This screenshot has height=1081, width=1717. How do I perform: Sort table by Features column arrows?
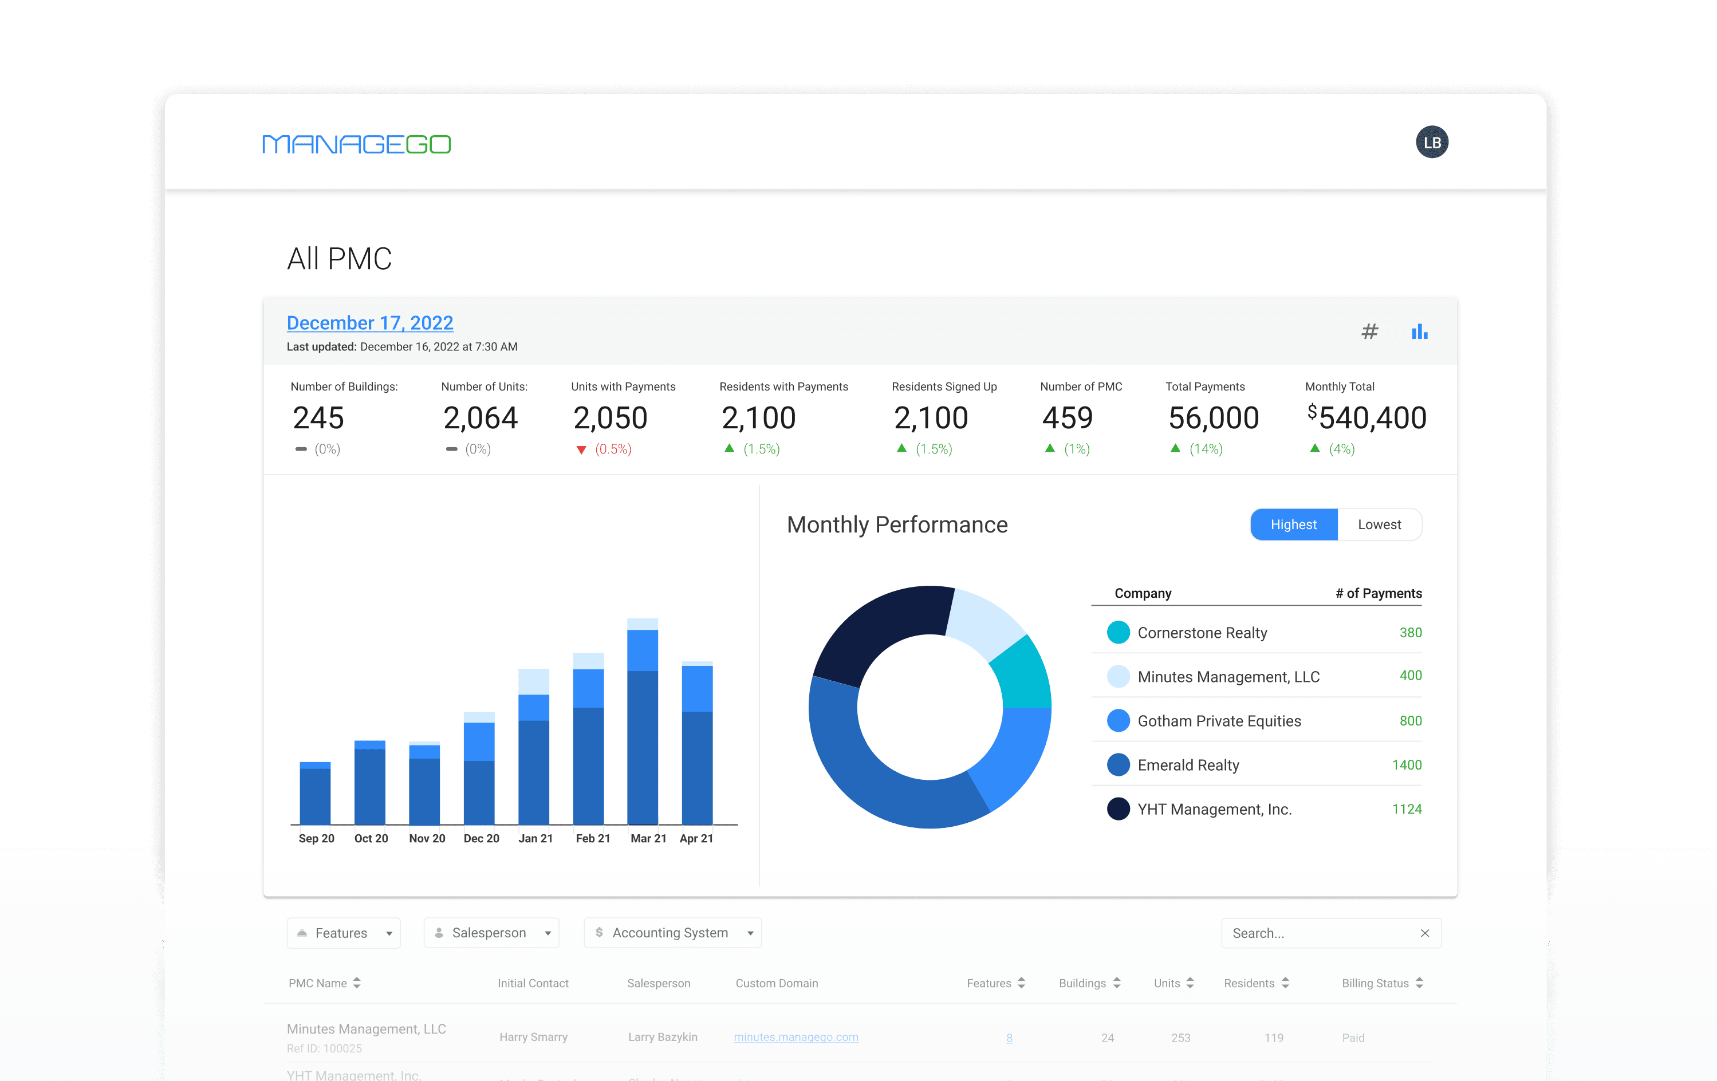[x=1021, y=983]
